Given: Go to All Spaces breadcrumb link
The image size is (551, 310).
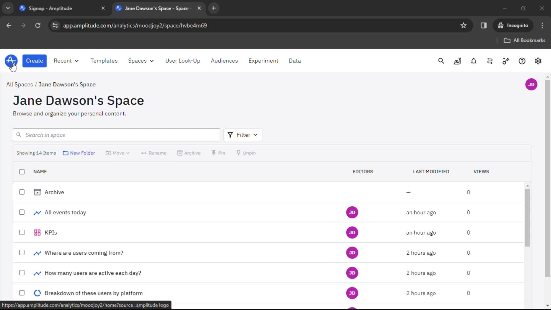Looking at the screenshot, I should (20, 84).
